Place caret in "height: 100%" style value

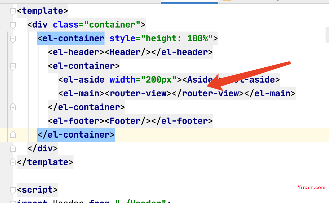click(177, 38)
